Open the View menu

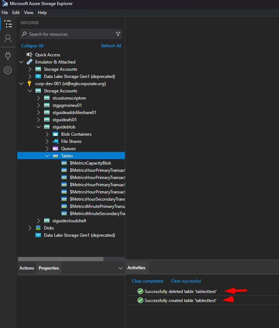point(28,12)
